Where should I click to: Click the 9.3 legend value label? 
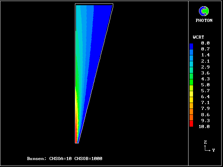(x=205, y=120)
